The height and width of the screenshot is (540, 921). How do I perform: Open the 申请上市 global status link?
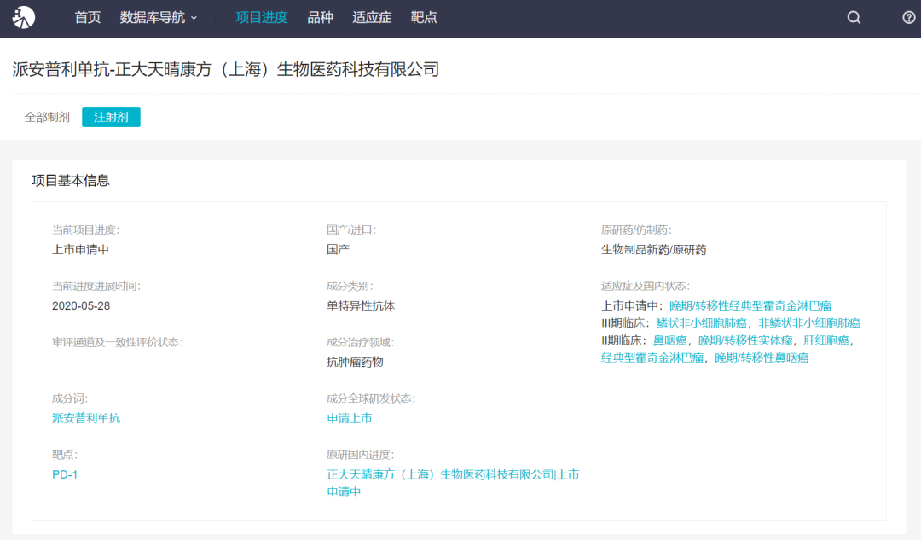point(350,418)
